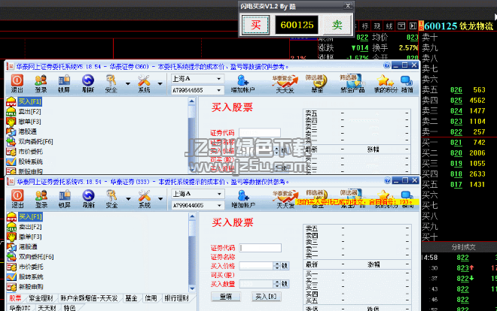Screen dimensions: 497x311
Task: Expand 系统 dropdown arrow in (333) window
Action: click(x=160, y=199)
